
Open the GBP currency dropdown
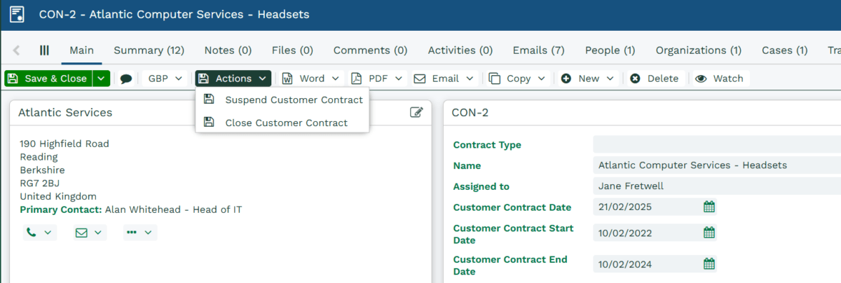click(x=165, y=78)
